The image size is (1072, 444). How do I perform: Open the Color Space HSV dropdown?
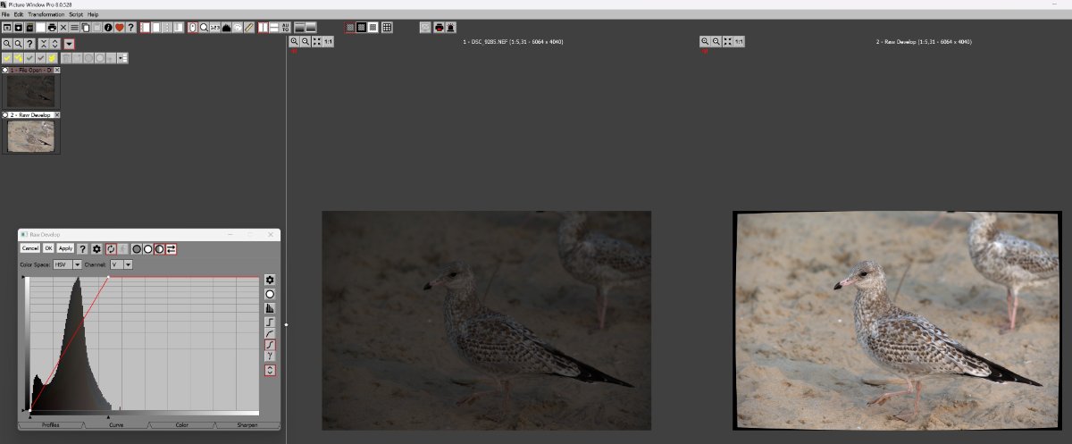tap(77, 264)
